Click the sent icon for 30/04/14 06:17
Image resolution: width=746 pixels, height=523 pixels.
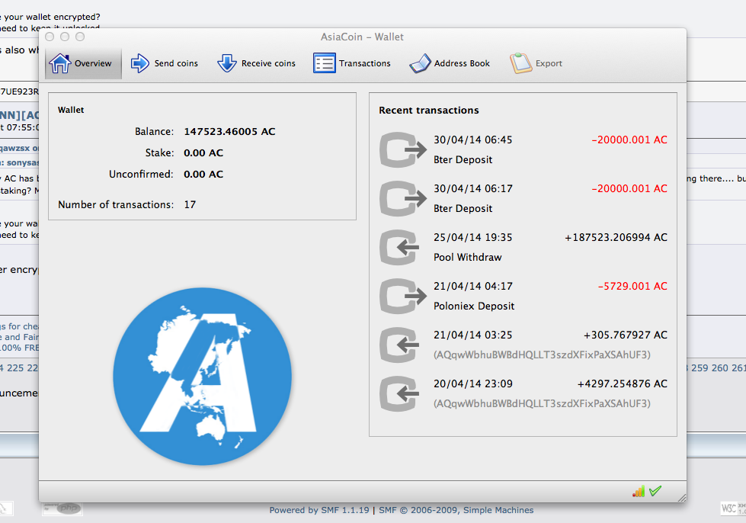[x=403, y=198]
